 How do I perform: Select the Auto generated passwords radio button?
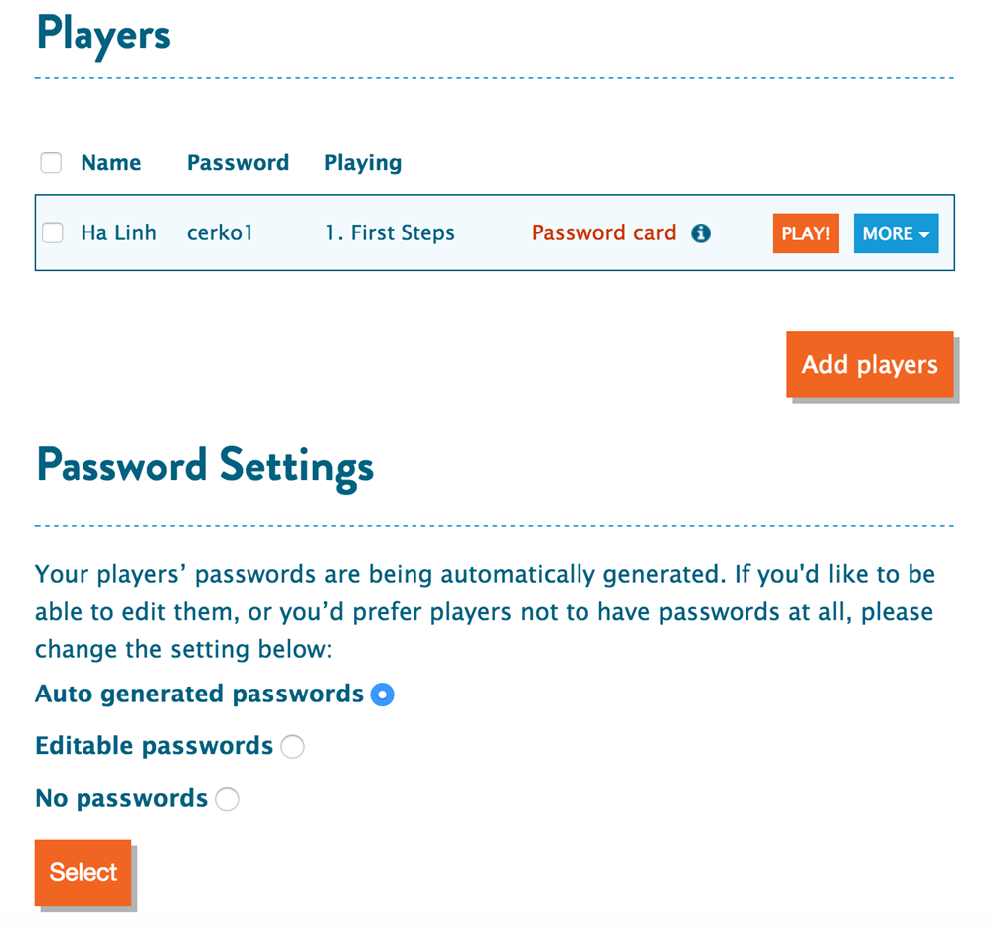pyautogui.click(x=382, y=695)
